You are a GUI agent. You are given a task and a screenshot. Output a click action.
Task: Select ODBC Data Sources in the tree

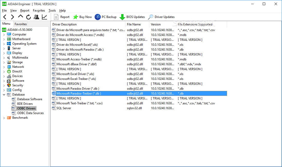point(30,113)
